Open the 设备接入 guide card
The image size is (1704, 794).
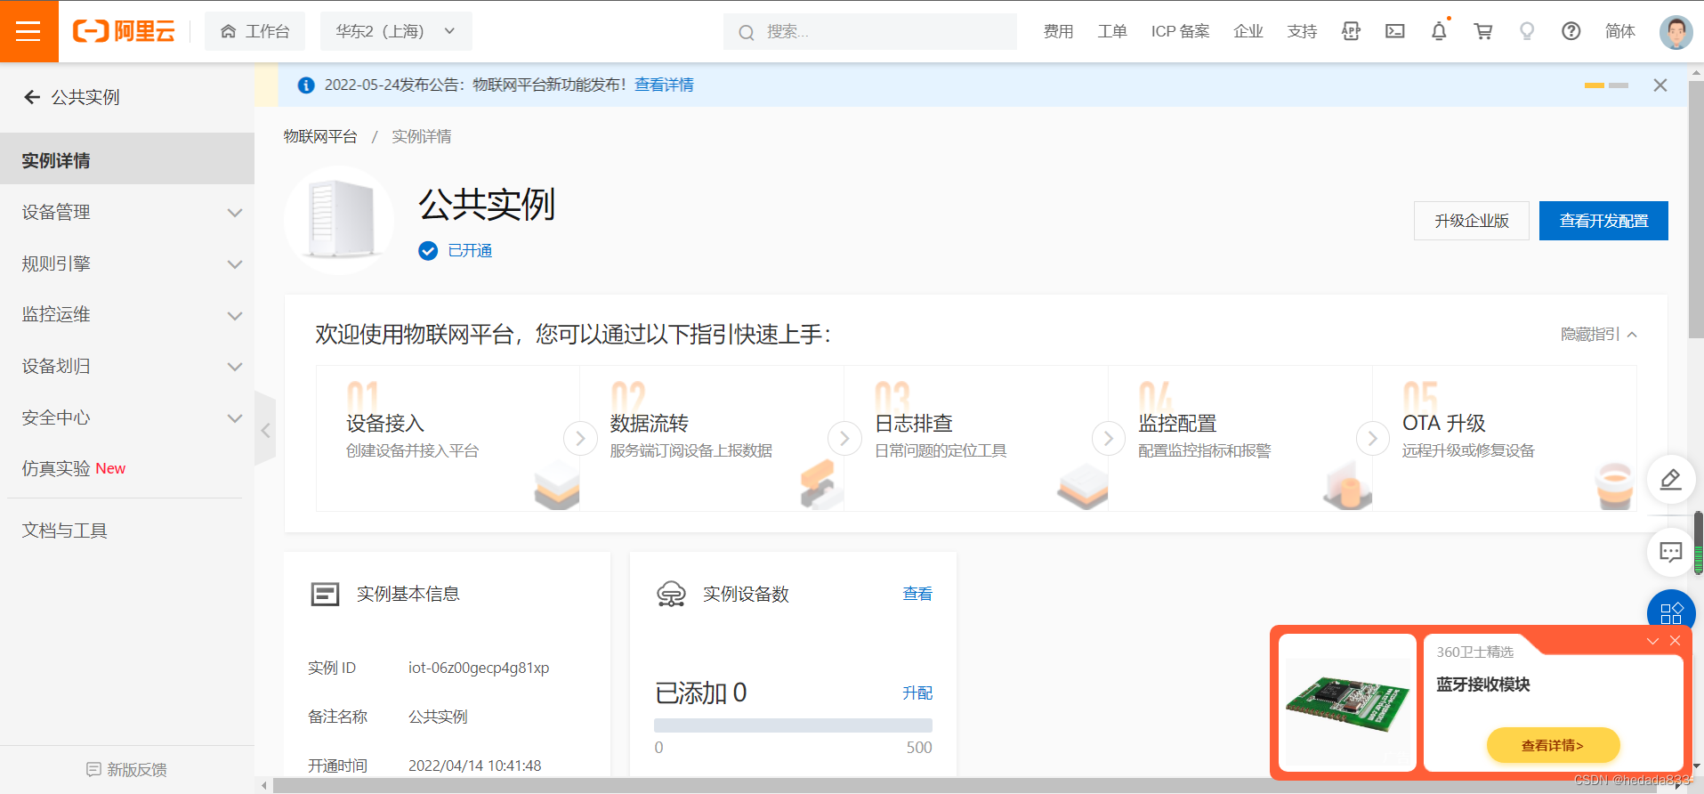pyautogui.click(x=448, y=438)
